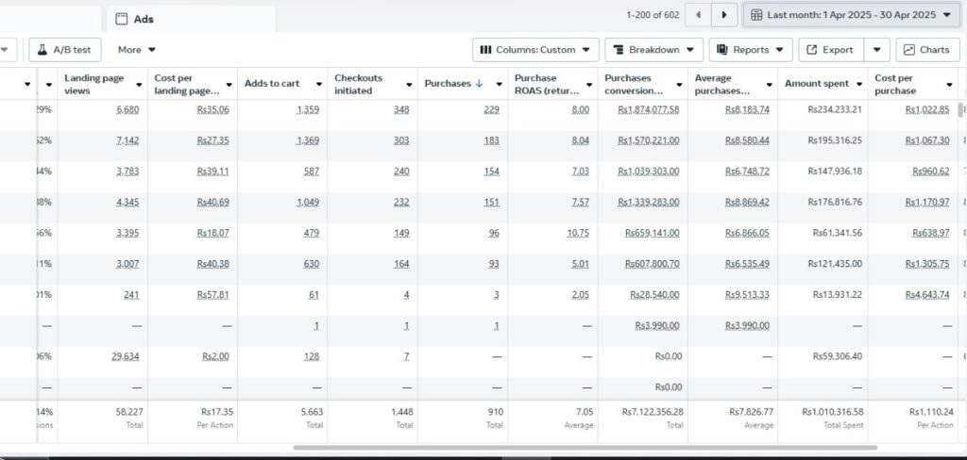Viewport: 967px width, 460px height.
Task: Open the Charts view
Action: point(927,50)
